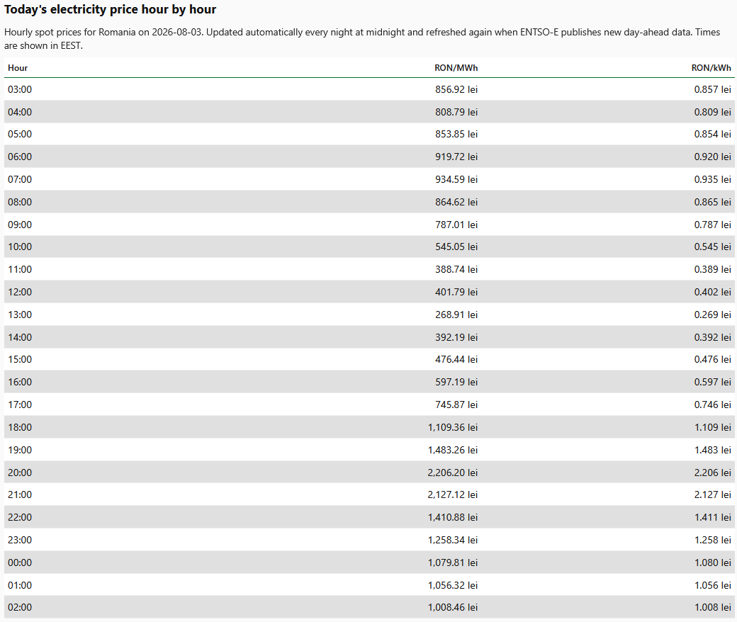Select the 13:00 hour cell
The height and width of the screenshot is (622, 737).
[20, 315]
